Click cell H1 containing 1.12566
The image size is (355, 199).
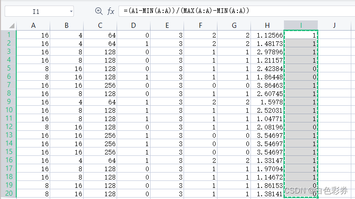[267, 35]
